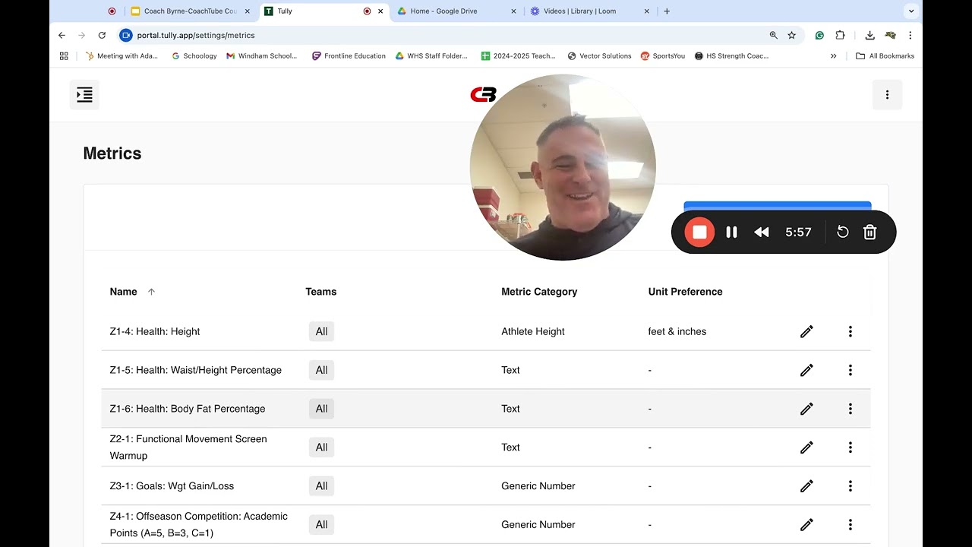Viewport: 972px width, 547px height.
Task: Open the sidebar navigation menu icon
Action: tap(84, 95)
